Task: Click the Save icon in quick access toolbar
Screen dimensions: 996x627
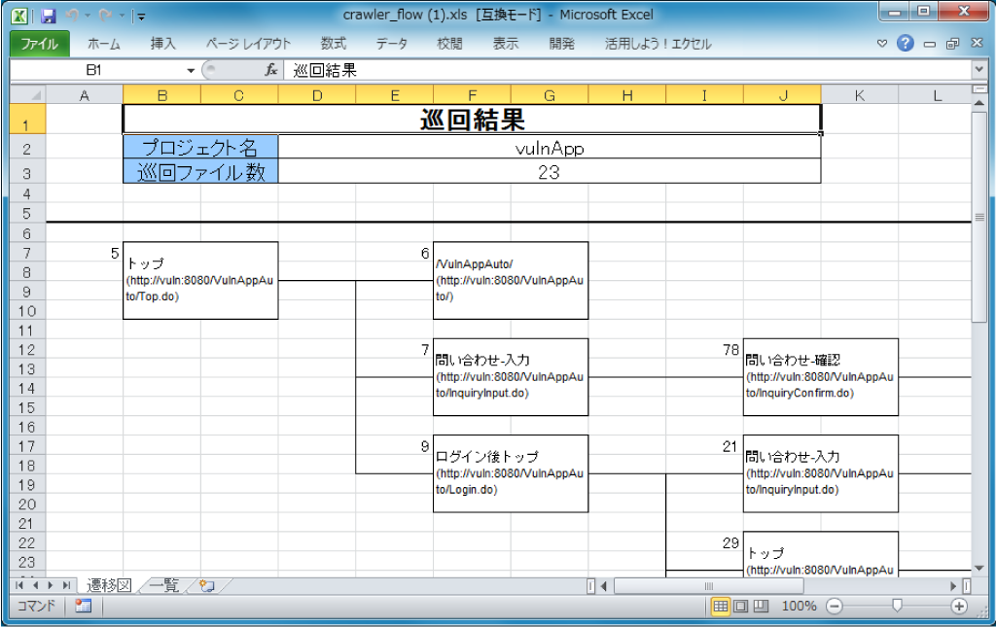Action: tap(49, 17)
